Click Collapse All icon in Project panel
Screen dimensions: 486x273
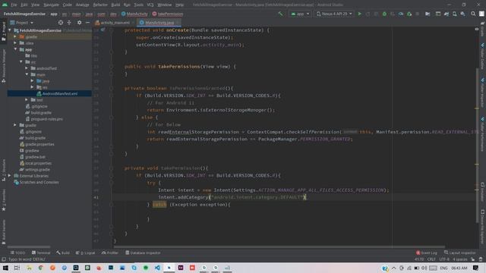coord(69,23)
